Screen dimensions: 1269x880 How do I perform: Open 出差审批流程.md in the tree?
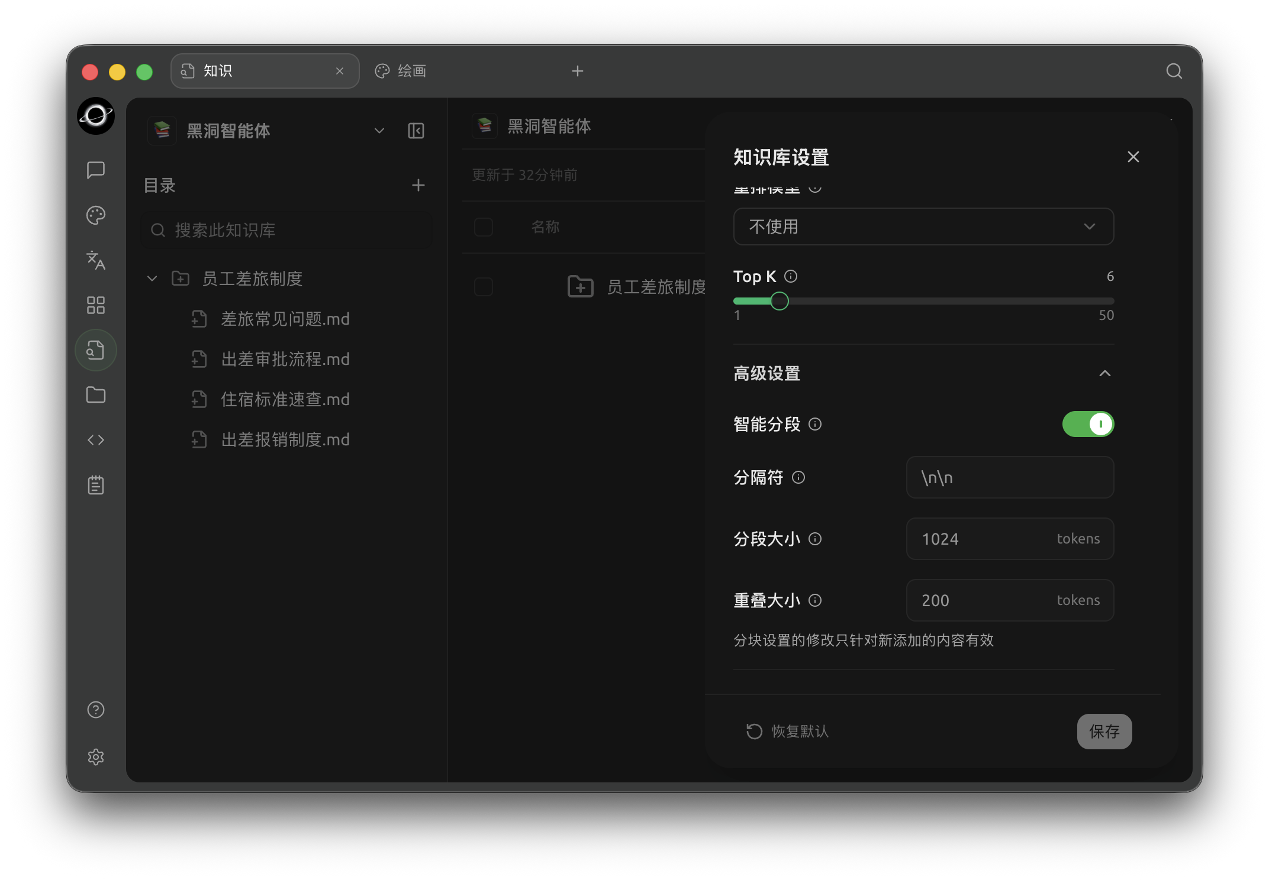[285, 359]
